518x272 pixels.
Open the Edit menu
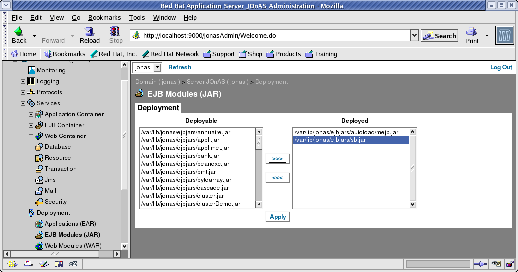[36, 18]
